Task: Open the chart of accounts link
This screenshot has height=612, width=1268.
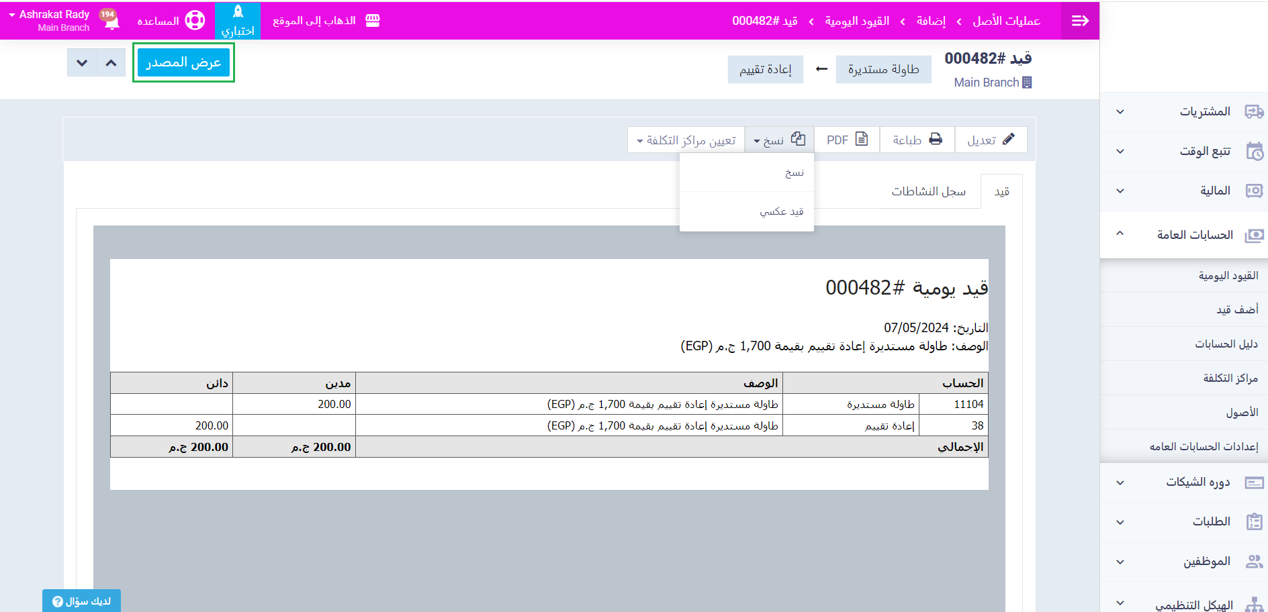Action: 1226,344
